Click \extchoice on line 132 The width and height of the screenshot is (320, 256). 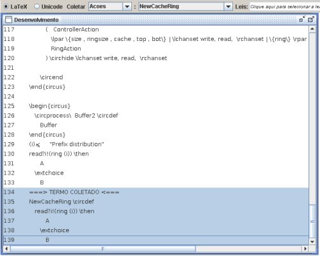[x=49, y=173]
